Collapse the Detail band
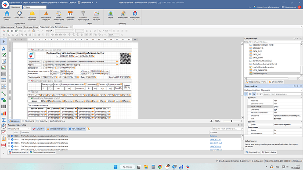The image size is (303, 170). pyautogui.click(x=29, y=92)
